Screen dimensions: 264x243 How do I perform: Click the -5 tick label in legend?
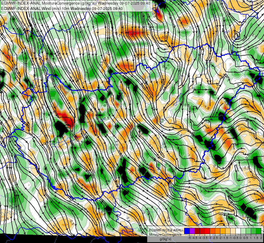[x=189, y=238]
